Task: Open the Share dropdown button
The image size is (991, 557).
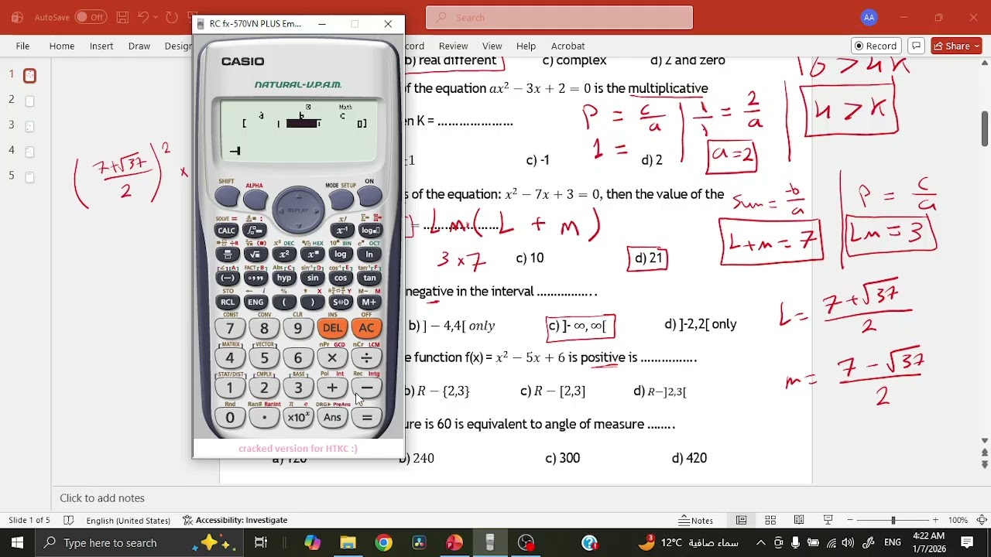Action: coord(957,46)
